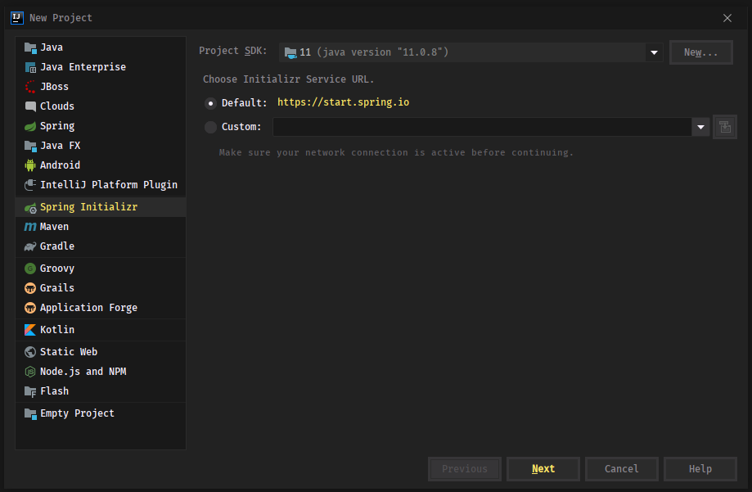Click the Empty Project folder icon

(x=30, y=413)
